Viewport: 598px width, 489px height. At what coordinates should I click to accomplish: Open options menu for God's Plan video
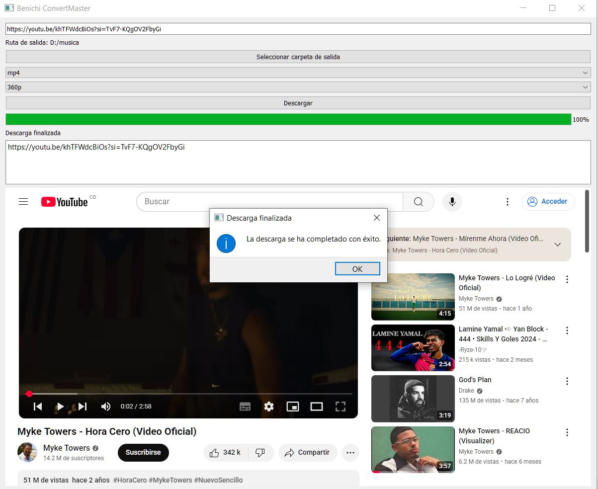pyautogui.click(x=567, y=381)
